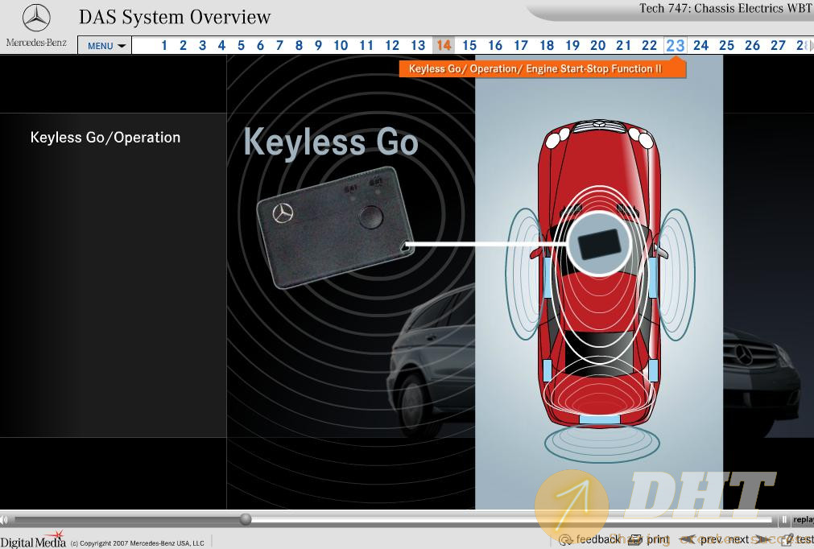Jump to page 1
Viewport: 814px width, 549px height.
[x=164, y=46]
